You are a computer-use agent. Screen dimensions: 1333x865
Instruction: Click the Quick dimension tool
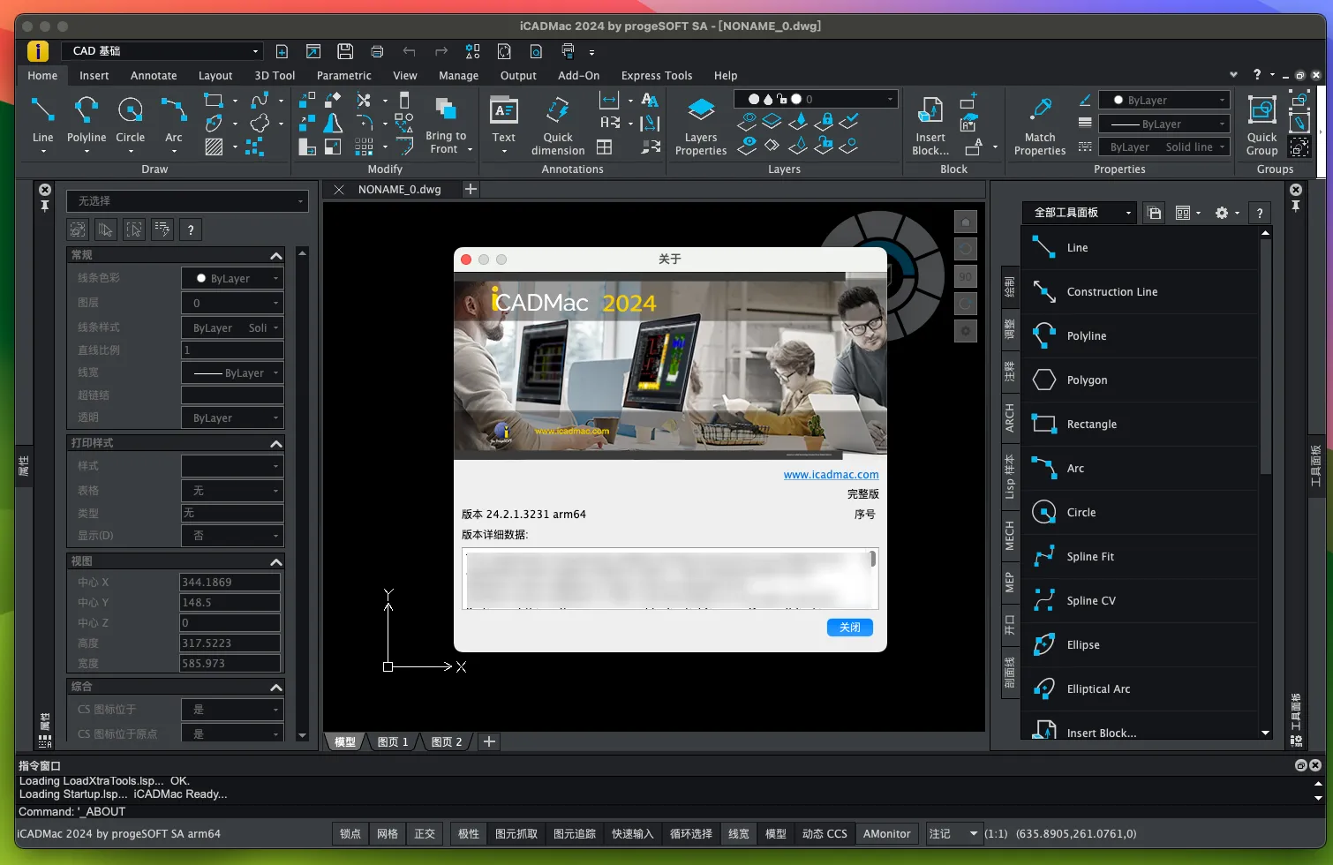pos(558,125)
